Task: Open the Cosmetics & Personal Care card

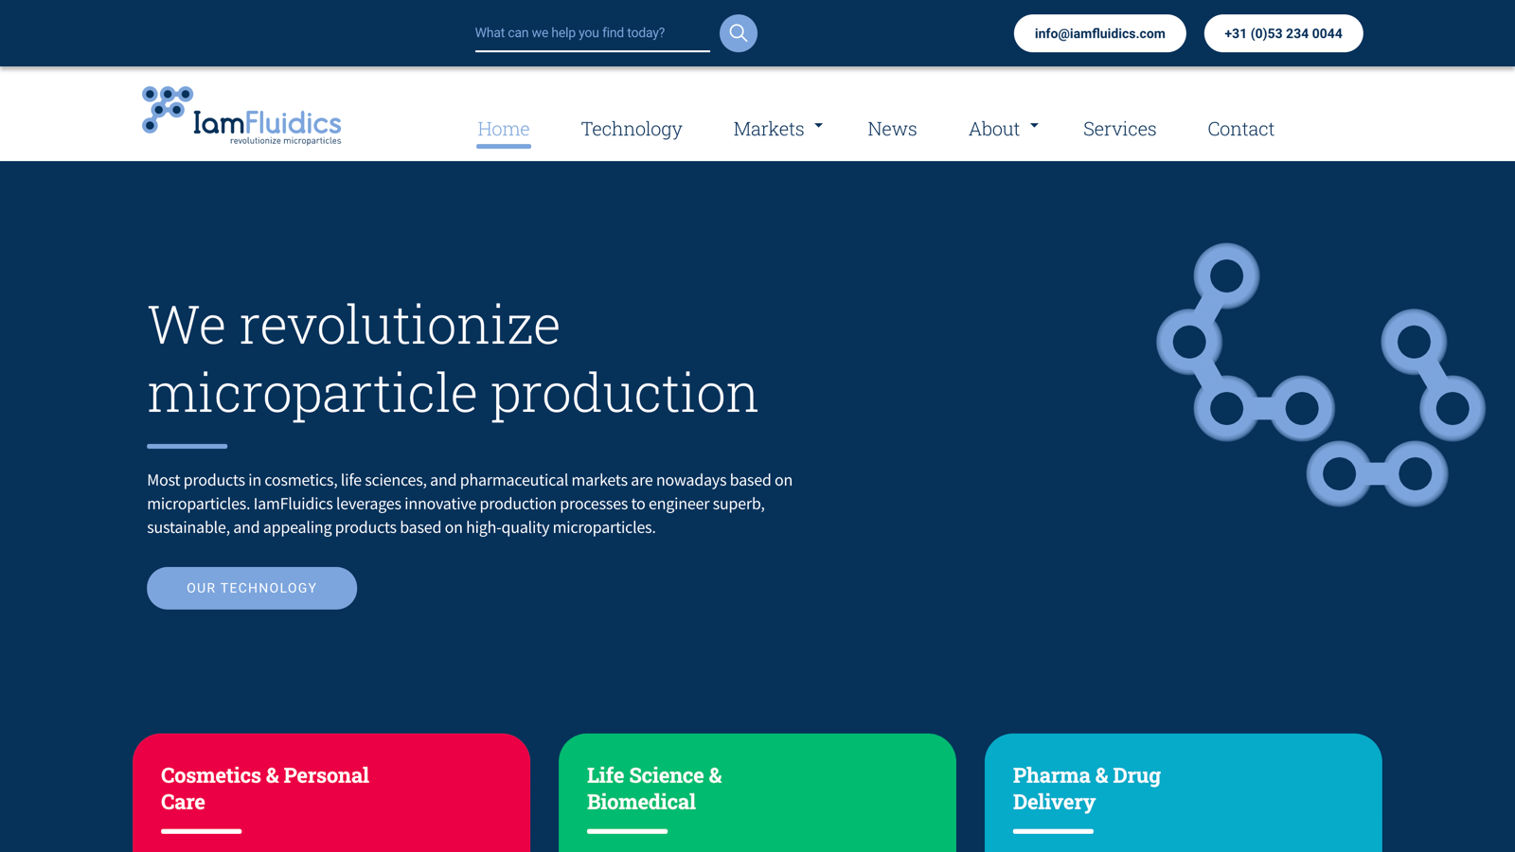Action: pos(331,795)
